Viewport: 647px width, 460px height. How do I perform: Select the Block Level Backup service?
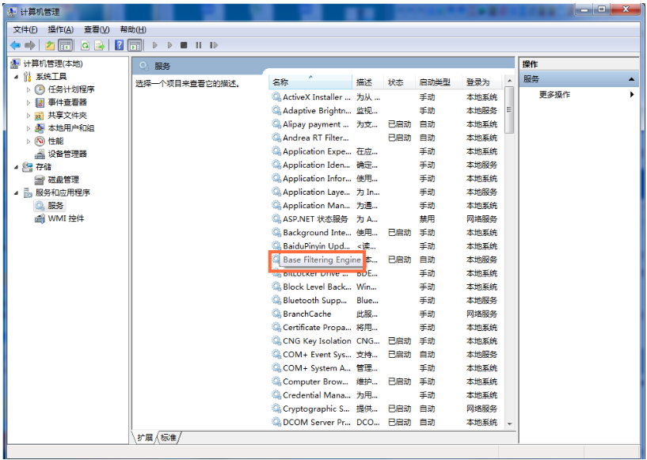point(386,287)
